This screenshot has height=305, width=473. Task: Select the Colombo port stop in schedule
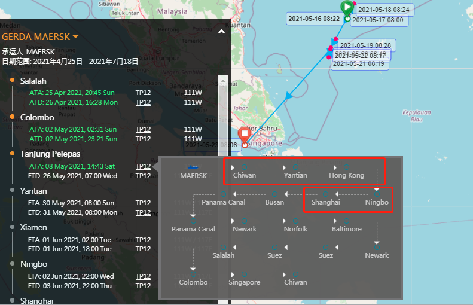(x=37, y=117)
